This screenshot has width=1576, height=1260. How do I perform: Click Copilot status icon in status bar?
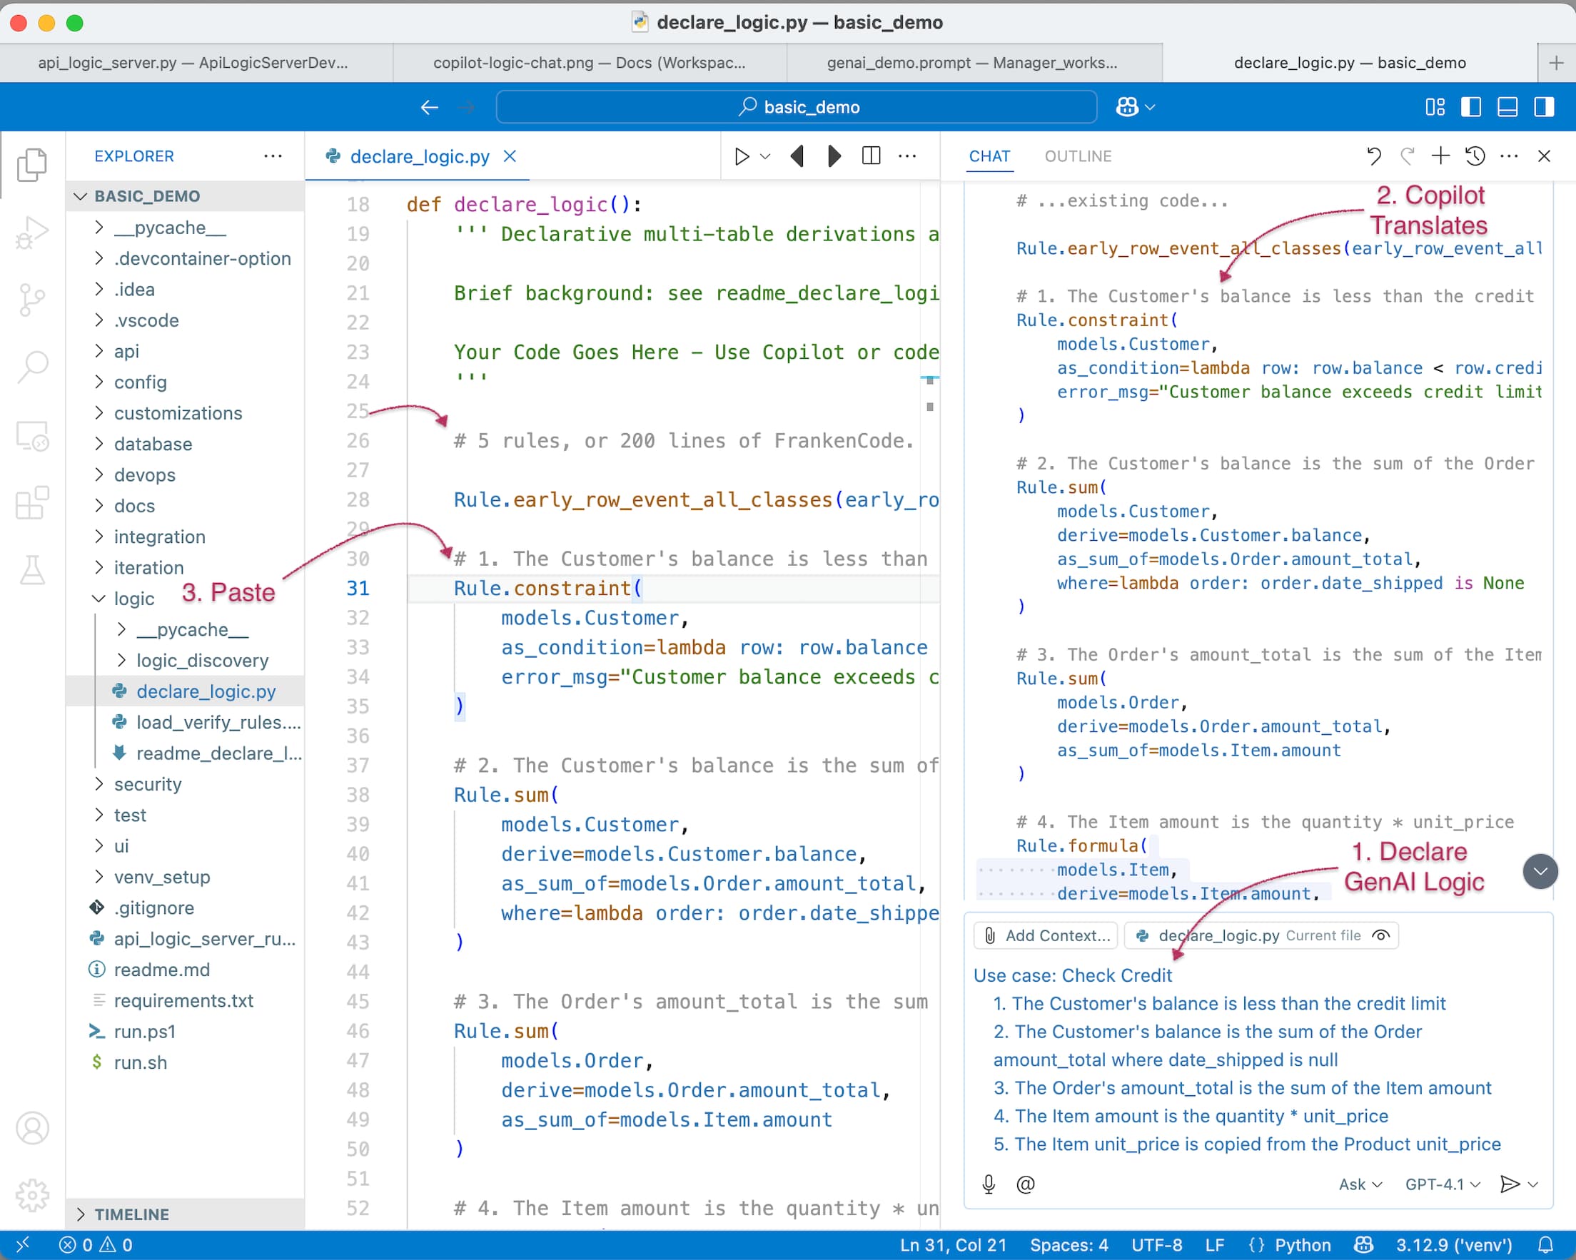[1363, 1244]
